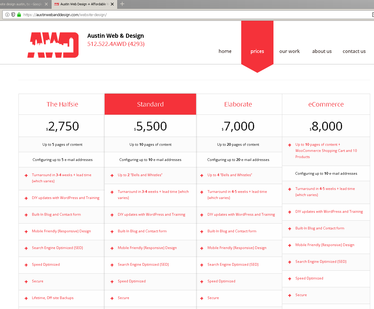This screenshot has height=309, width=374.
Task: Expand Standard Search Engine Optimized plus icon
Action: click(112, 265)
